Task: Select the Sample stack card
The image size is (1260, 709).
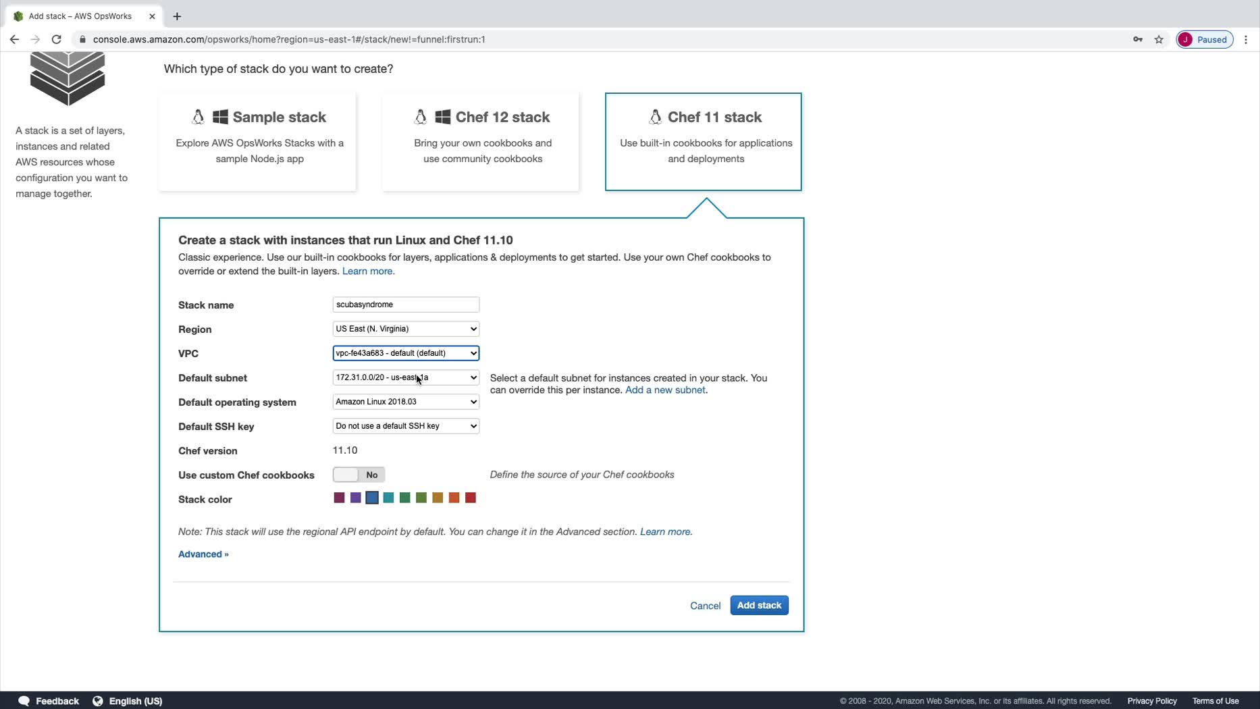Action: coord(257,142)
